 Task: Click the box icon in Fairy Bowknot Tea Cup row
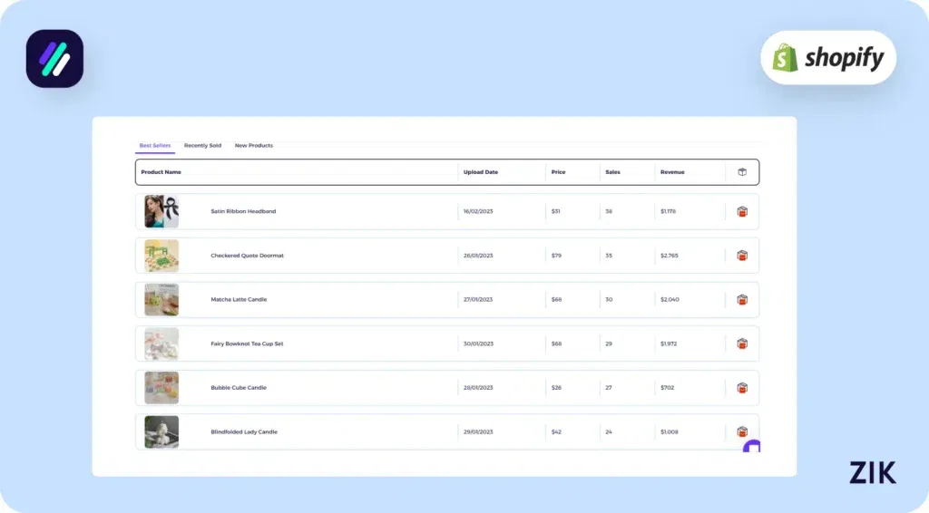742,344
